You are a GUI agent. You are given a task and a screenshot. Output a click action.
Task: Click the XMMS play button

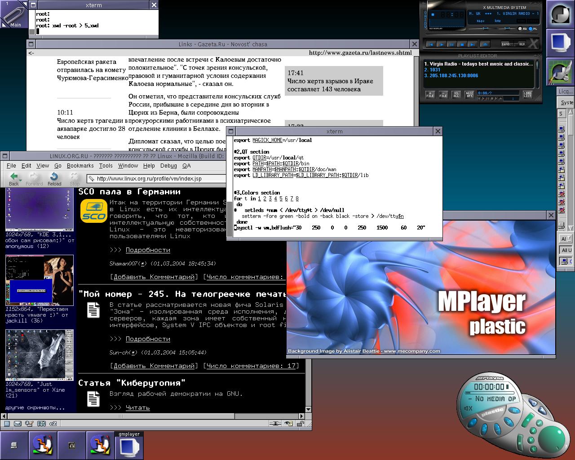441,44
